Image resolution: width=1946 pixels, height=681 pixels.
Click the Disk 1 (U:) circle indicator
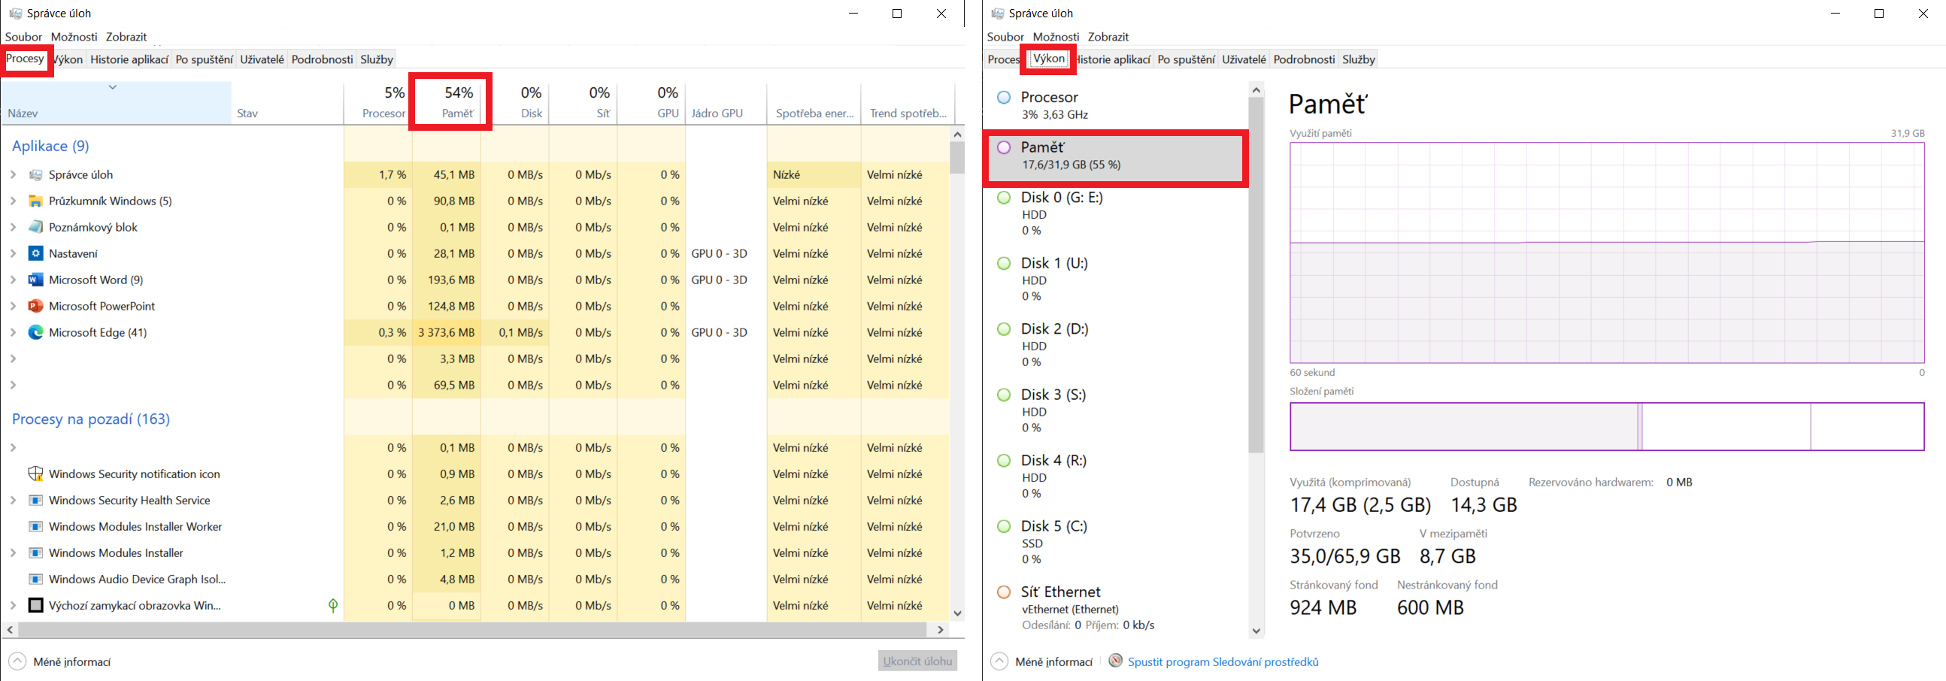pyautogui.click(x=1004, y=264)
